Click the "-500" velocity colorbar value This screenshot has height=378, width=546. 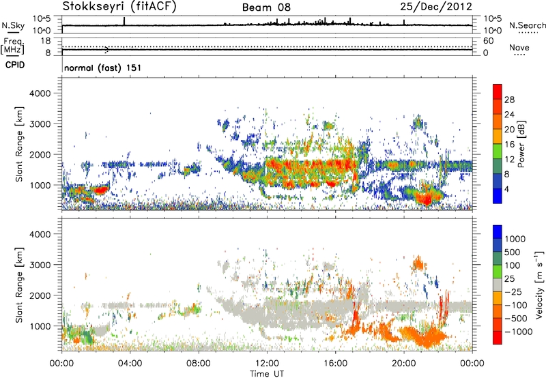click(x=516, y=318)
